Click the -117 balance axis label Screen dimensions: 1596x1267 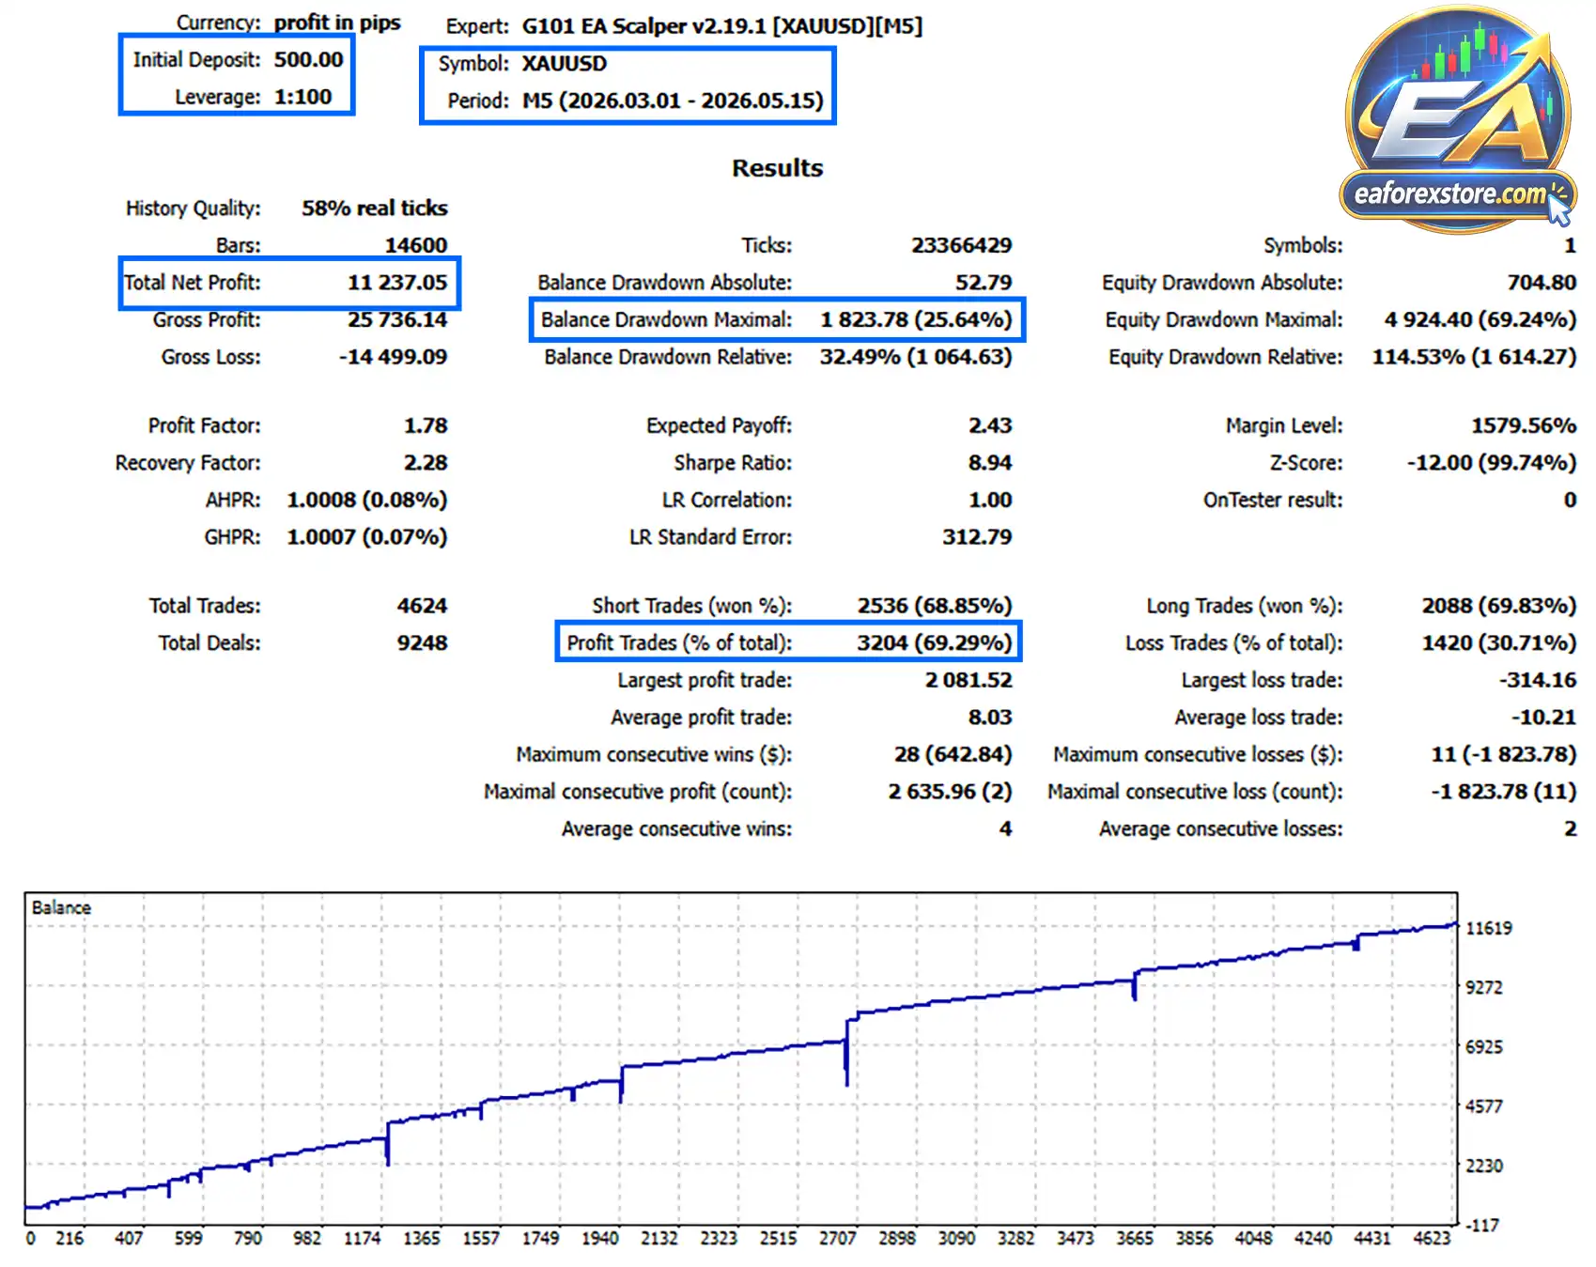click(1482, 1226)
